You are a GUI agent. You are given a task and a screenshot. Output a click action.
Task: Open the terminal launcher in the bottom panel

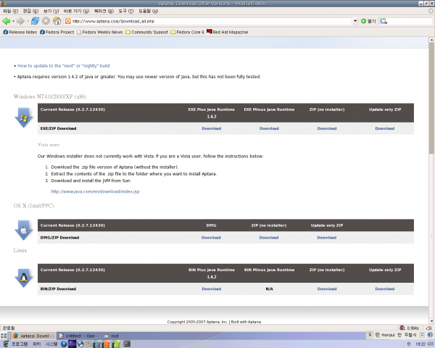pyautogui.click(x=127, y=344)
